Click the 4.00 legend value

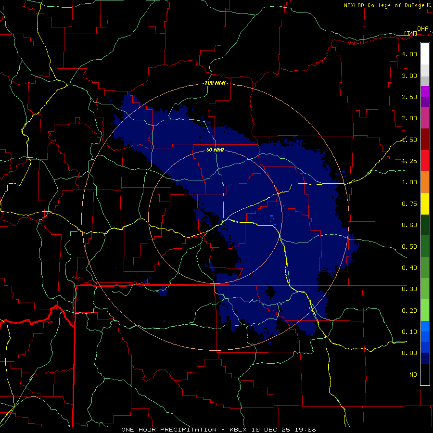[409, 54]
